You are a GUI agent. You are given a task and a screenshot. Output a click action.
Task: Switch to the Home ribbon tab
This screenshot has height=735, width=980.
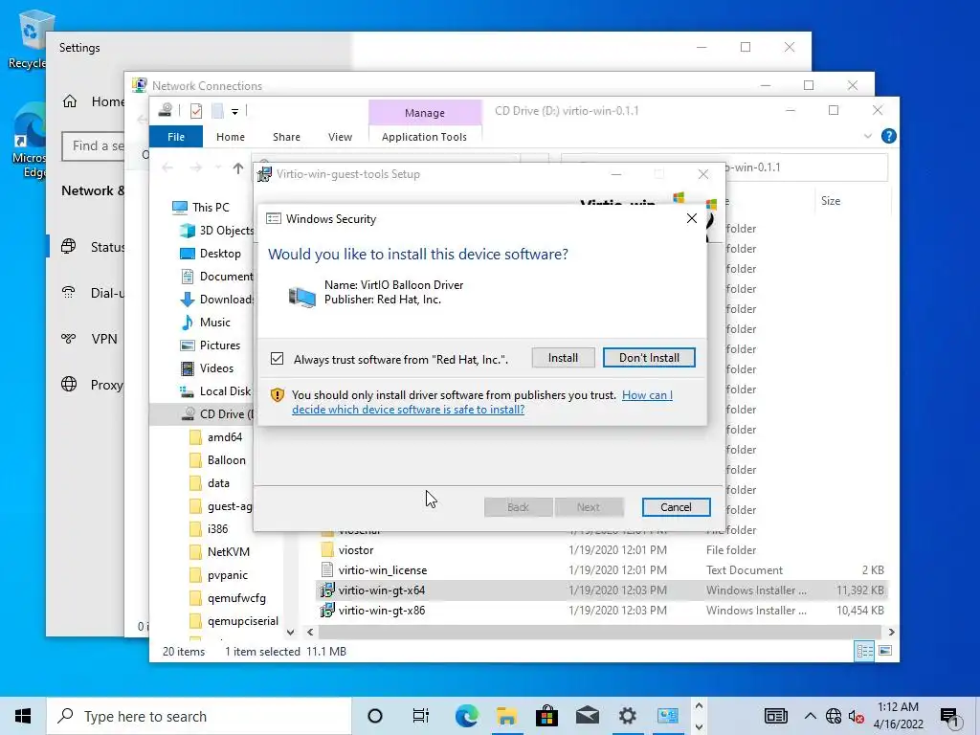pos(231,137)
